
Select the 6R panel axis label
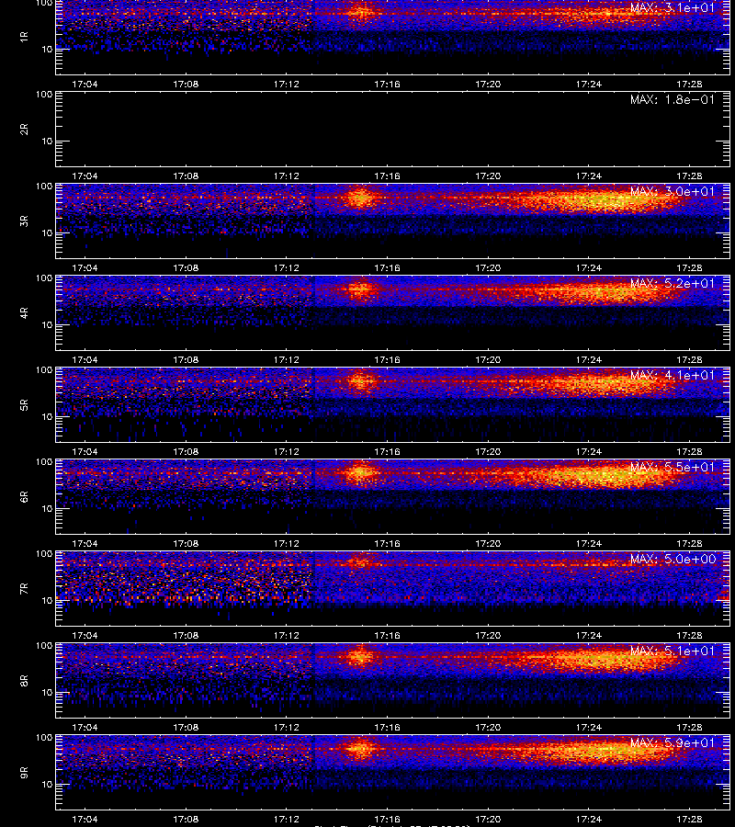point(24,496)
